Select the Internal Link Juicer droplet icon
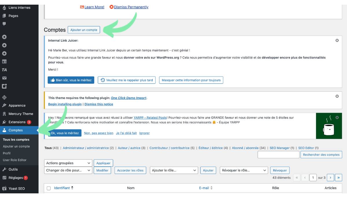The image size is (347, 198). (4, 8)
